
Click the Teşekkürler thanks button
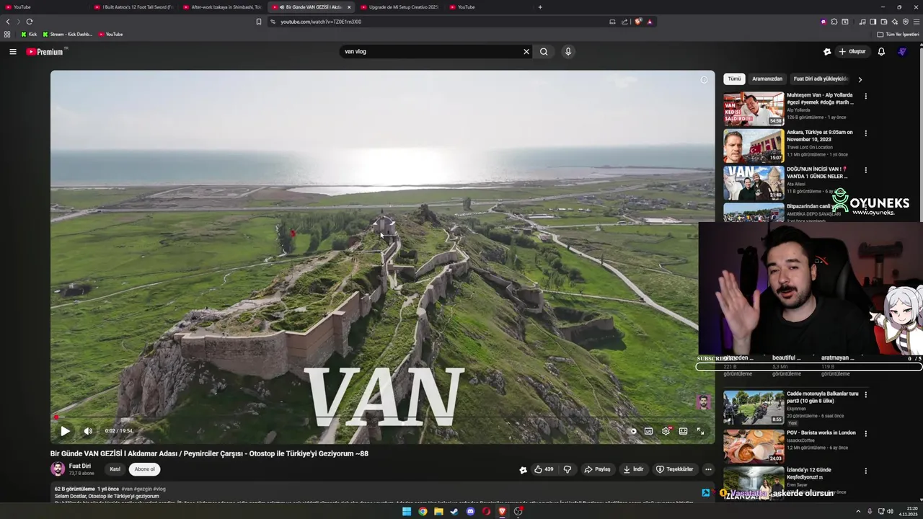[x=675, y=469]
